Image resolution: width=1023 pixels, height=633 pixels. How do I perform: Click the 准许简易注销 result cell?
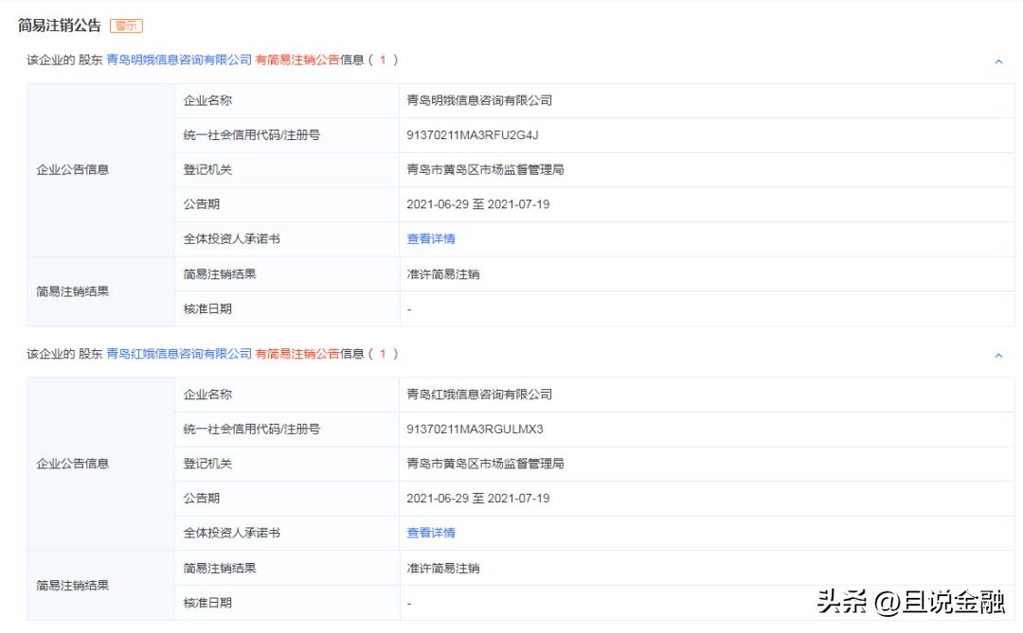click(x=445, y=273)
